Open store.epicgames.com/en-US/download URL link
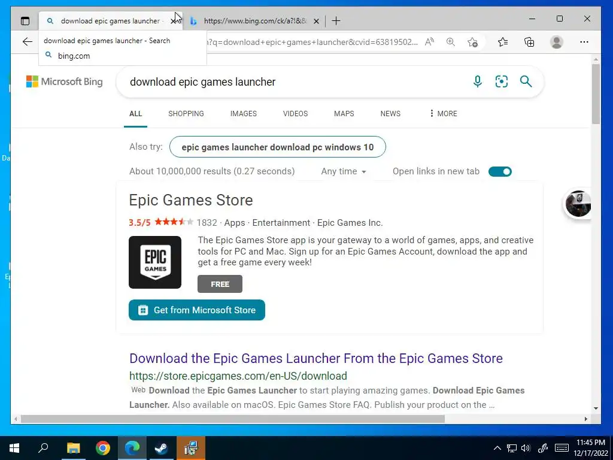613x460 pixels. coord(238,376)
